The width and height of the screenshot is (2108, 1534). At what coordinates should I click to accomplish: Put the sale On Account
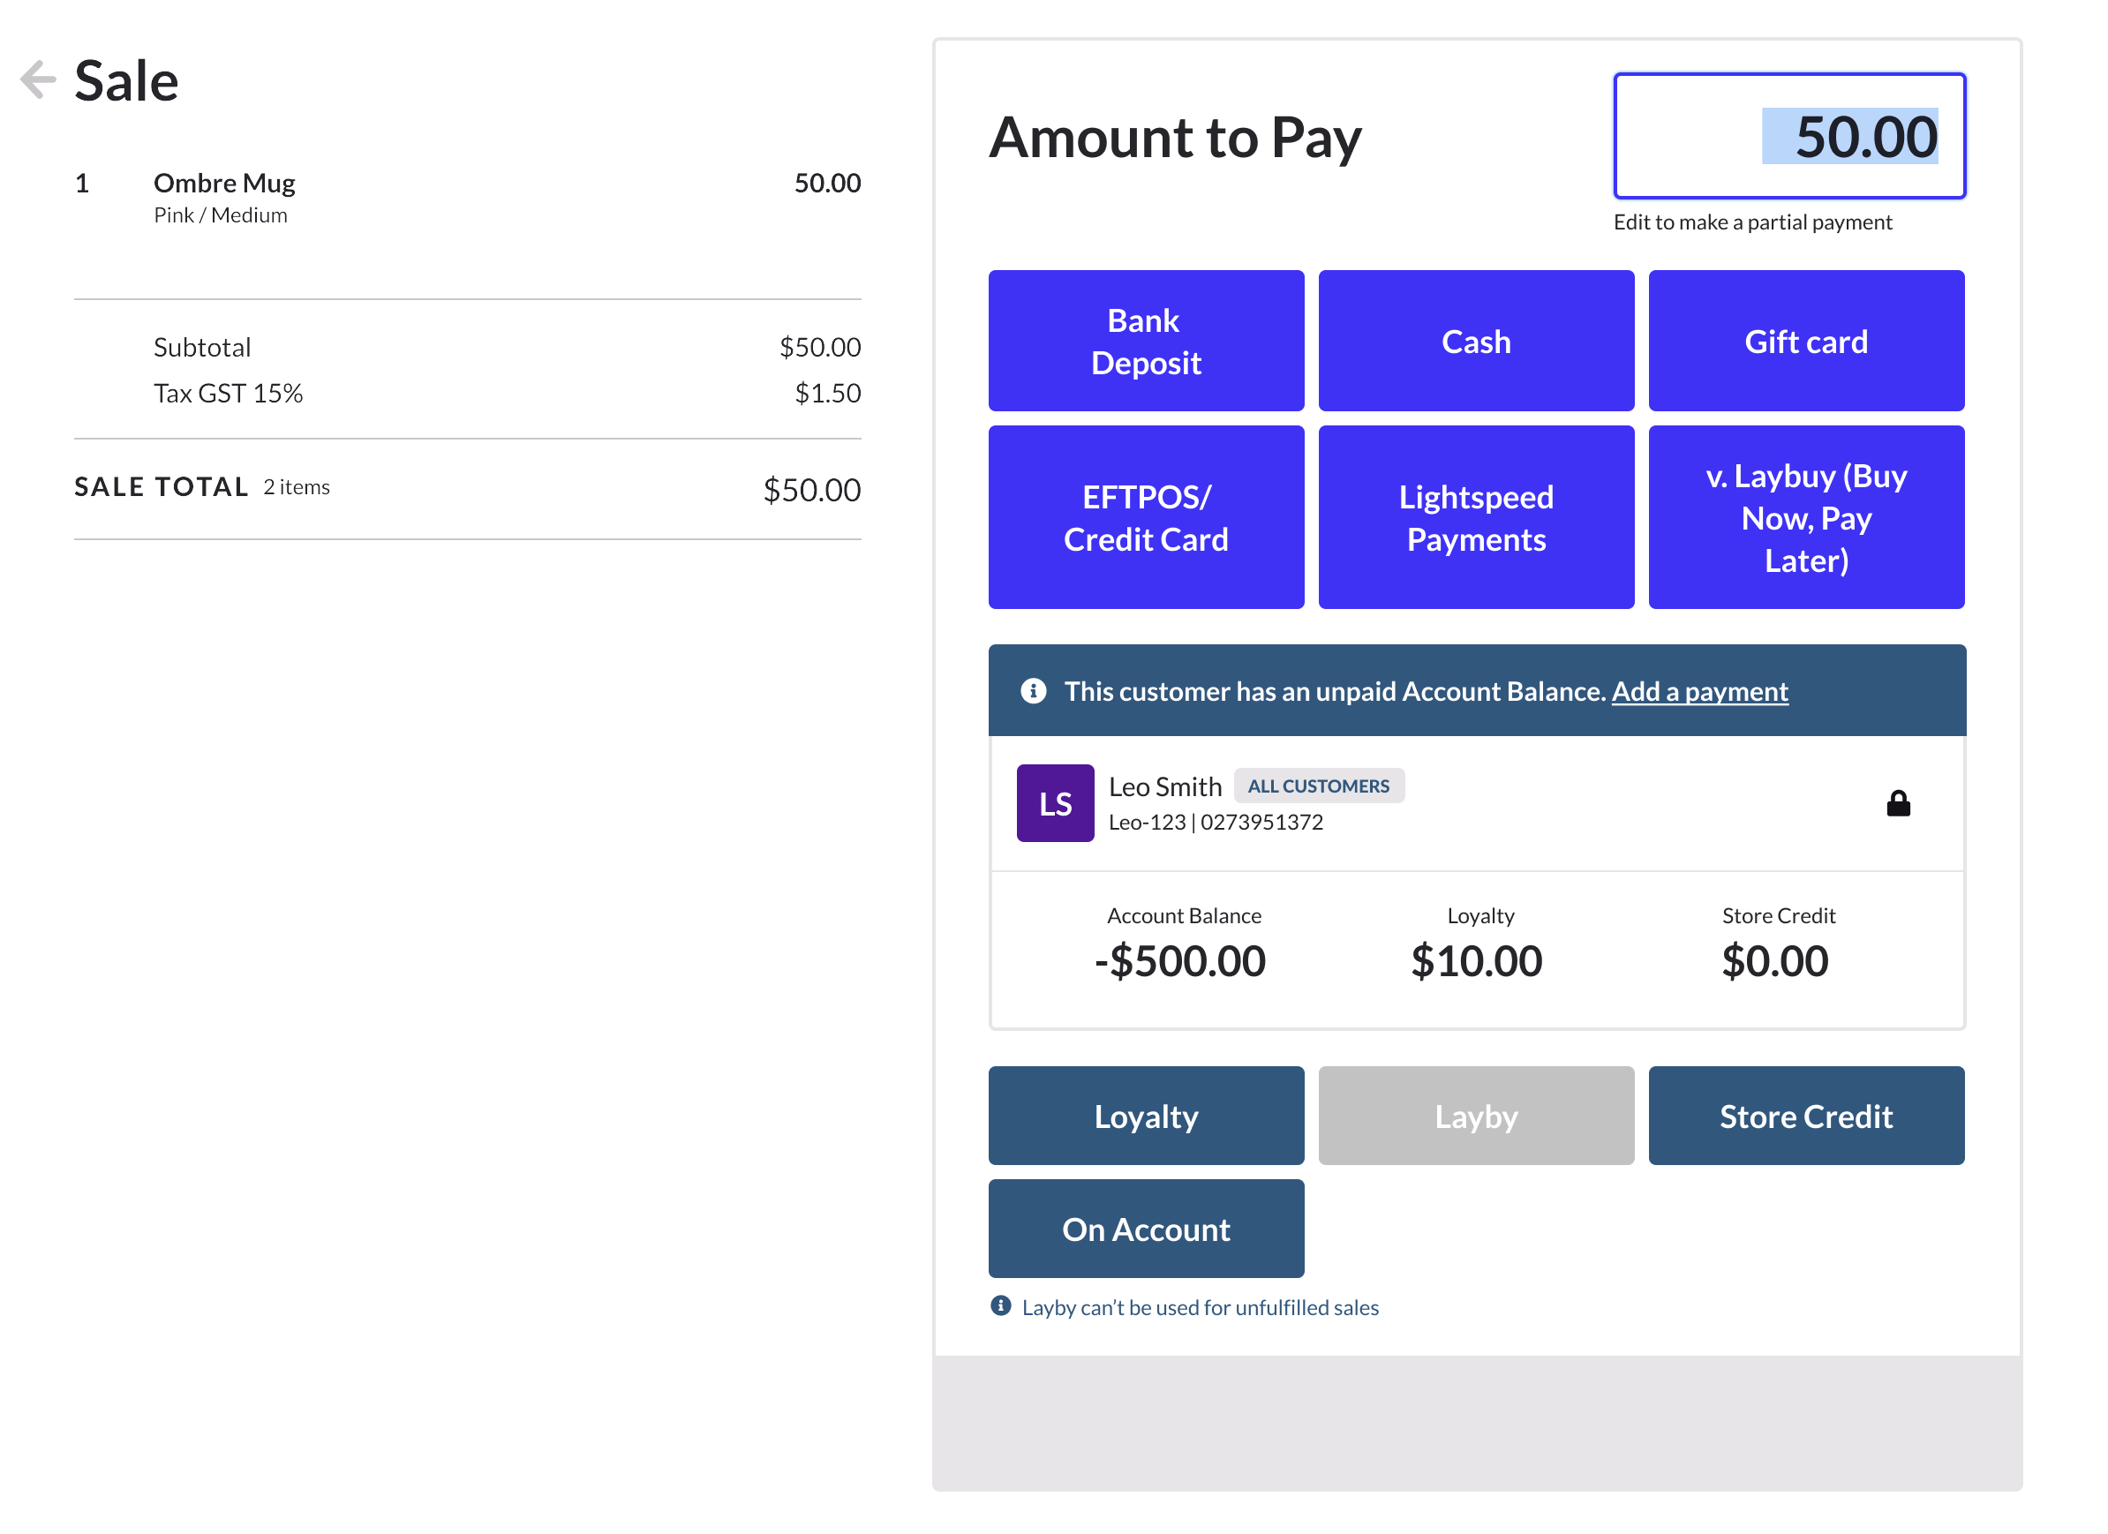1146,1229
